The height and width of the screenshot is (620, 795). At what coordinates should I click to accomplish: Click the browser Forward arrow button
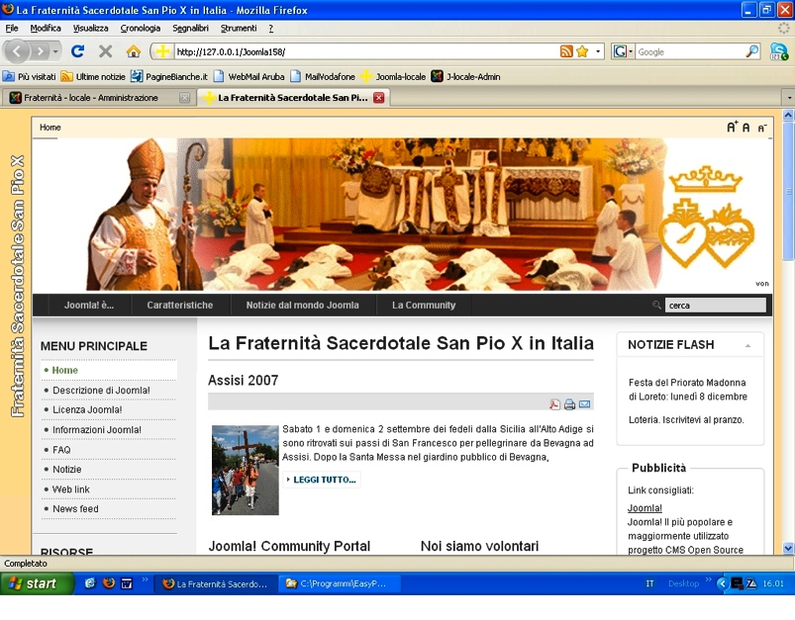[40, 51]
